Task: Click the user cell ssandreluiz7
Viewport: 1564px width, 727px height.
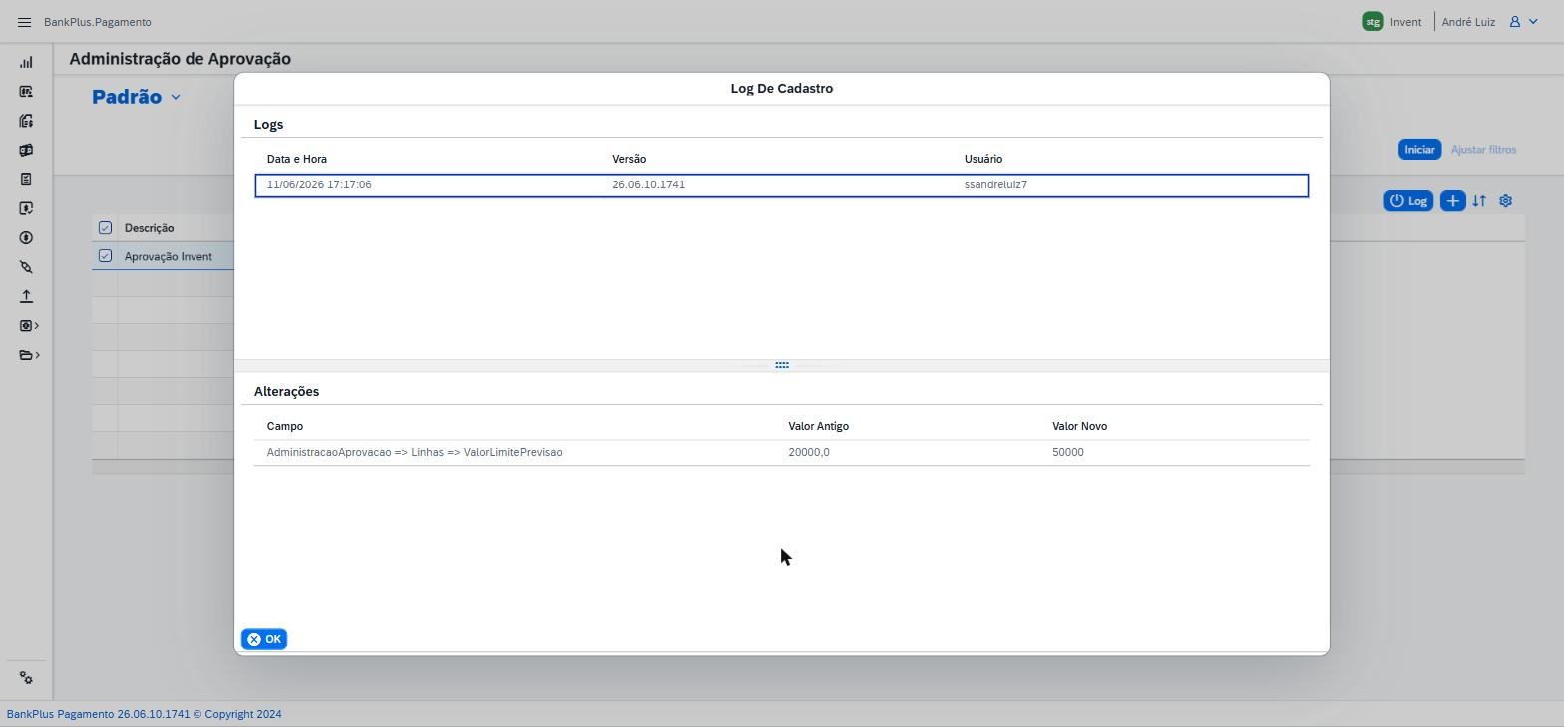Action: click(x=995, y=185)
